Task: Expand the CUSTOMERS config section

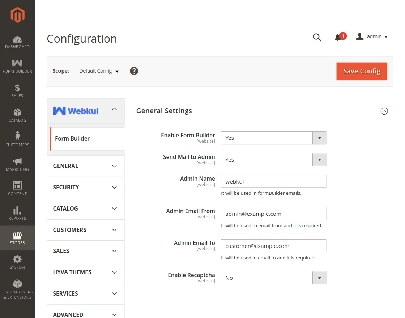Action: pos(85,230)
